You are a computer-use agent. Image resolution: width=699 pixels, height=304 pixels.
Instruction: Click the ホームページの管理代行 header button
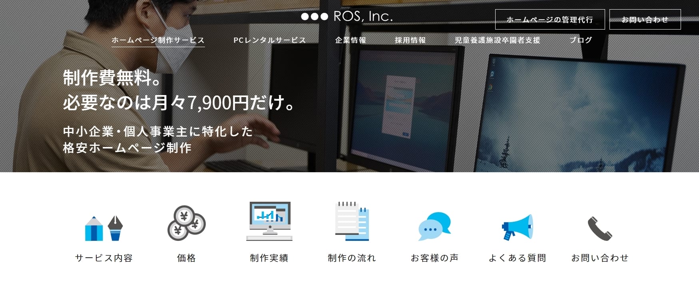tap(550, 20)
